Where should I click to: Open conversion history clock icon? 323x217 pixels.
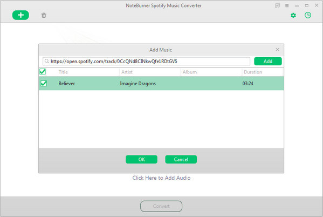pos(308,15)
